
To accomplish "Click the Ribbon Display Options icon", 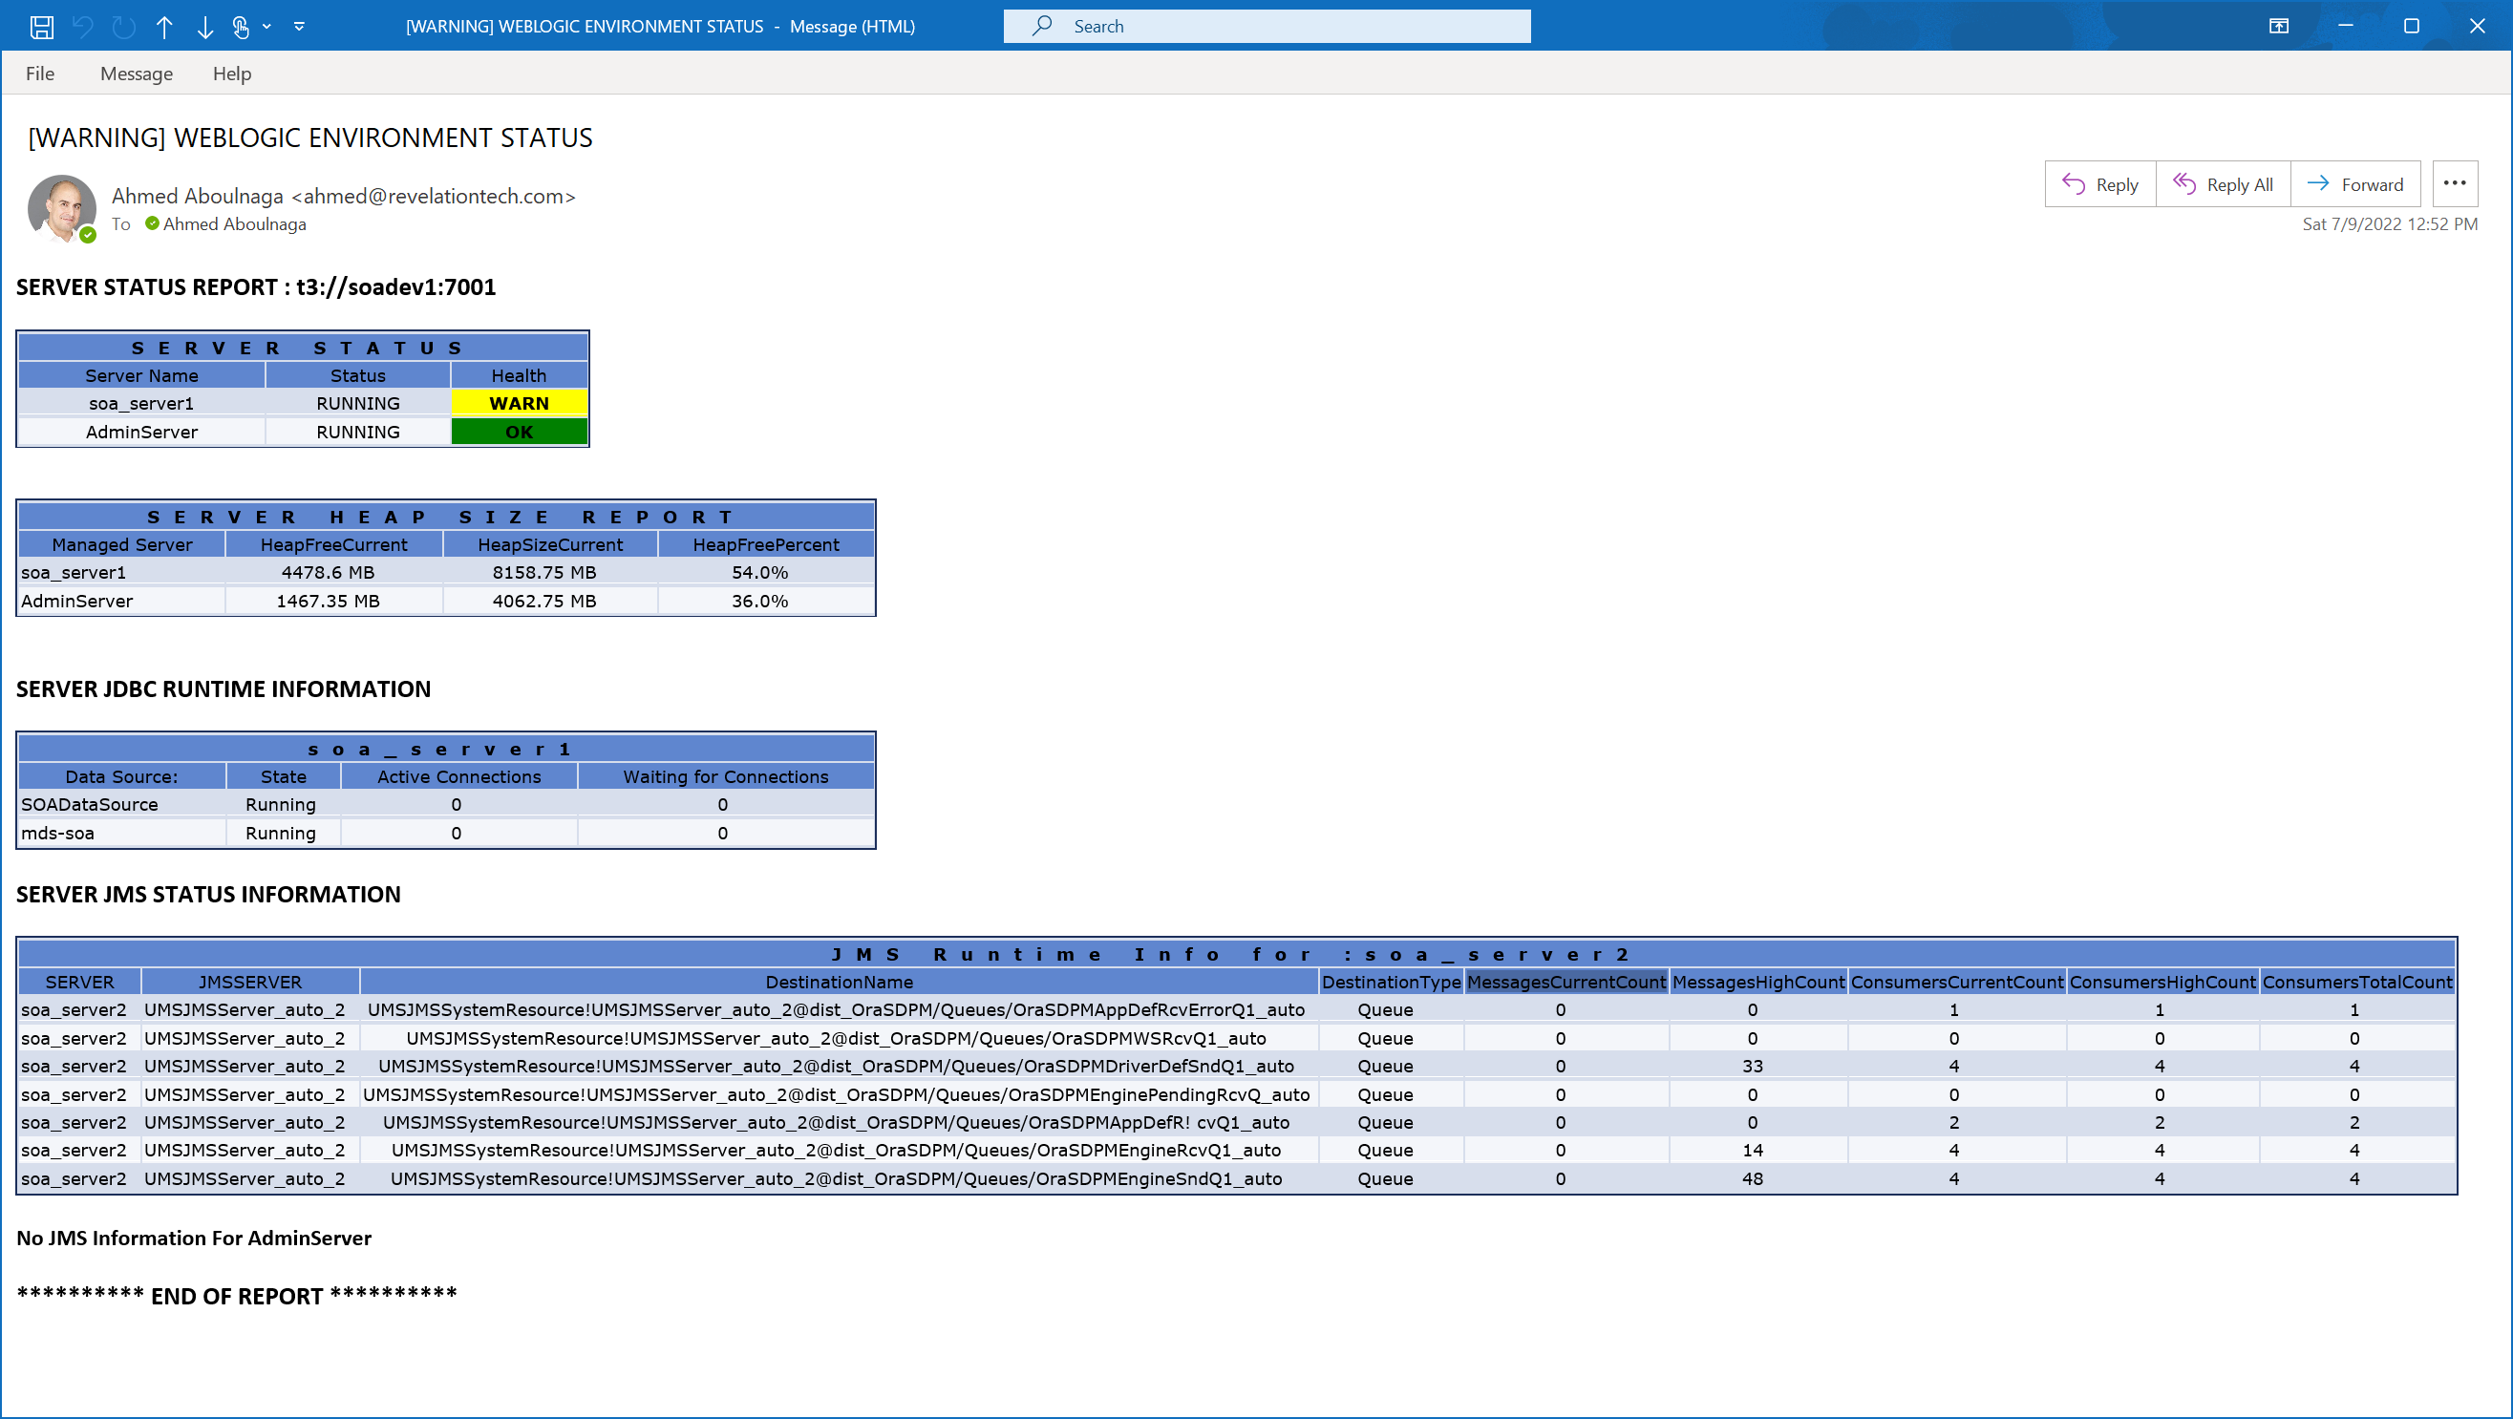I will point(2278,27).
